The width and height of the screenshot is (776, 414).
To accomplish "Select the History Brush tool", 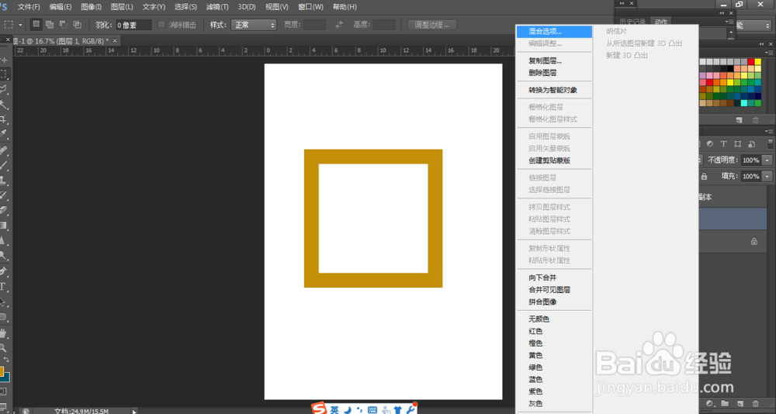I will [4, 195].
